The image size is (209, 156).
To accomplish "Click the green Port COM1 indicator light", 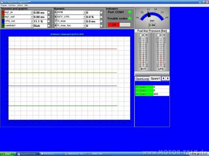I will pyautogui.click(x=130, y=12).
